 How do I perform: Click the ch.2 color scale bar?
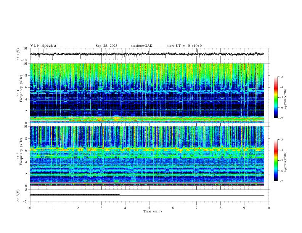pos(276,160)
